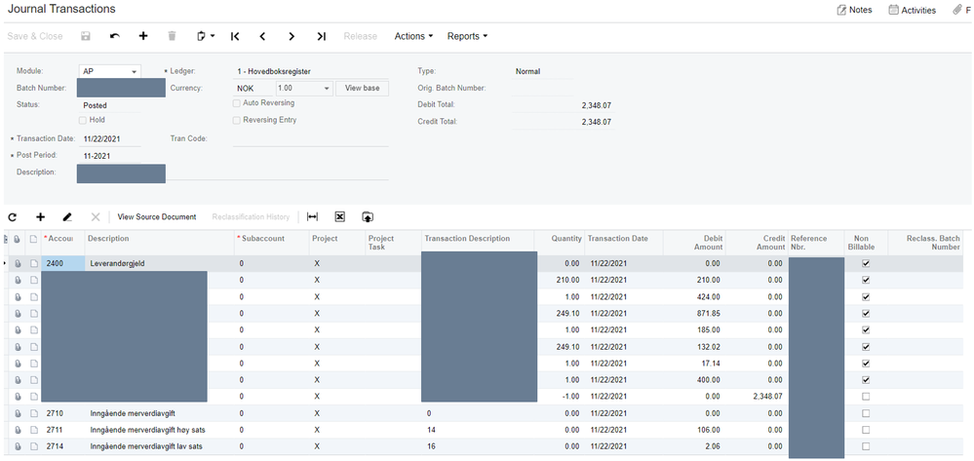974x461 pixels.
Task: Click the fit-to-width columns icon
Action: pyautogui.click(x=312, y=216)
